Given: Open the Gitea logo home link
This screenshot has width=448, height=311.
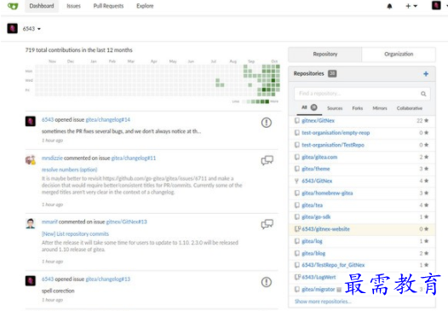Looking at the screenshot, I should coord(13,6).
